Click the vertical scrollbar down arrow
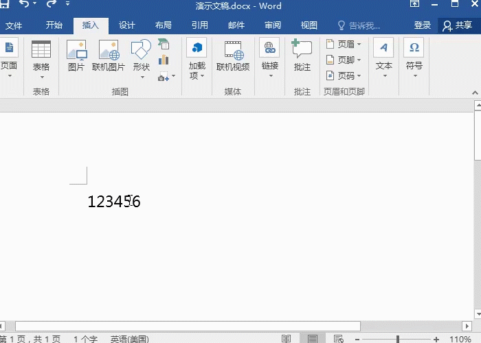Screen dimensions: 481x343 tap(478, 314)
